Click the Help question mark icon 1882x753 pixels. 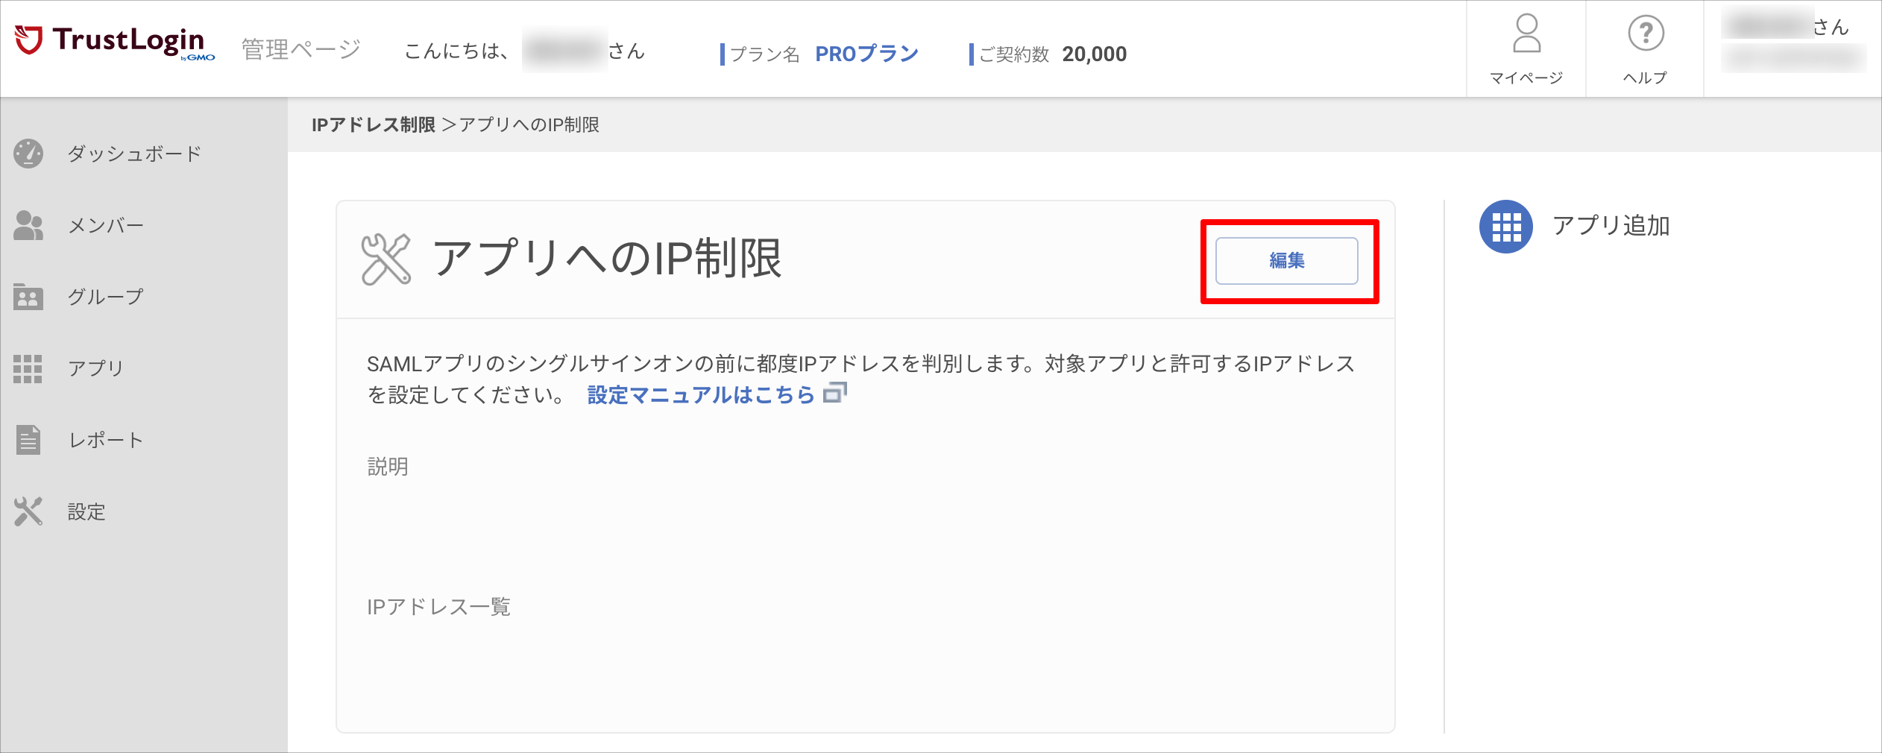click(x=1645, y=34)
